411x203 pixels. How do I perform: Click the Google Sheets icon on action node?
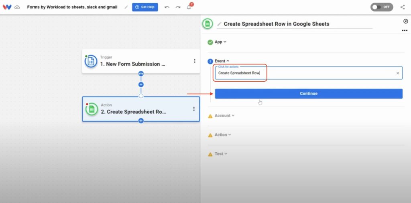(92, 109)
